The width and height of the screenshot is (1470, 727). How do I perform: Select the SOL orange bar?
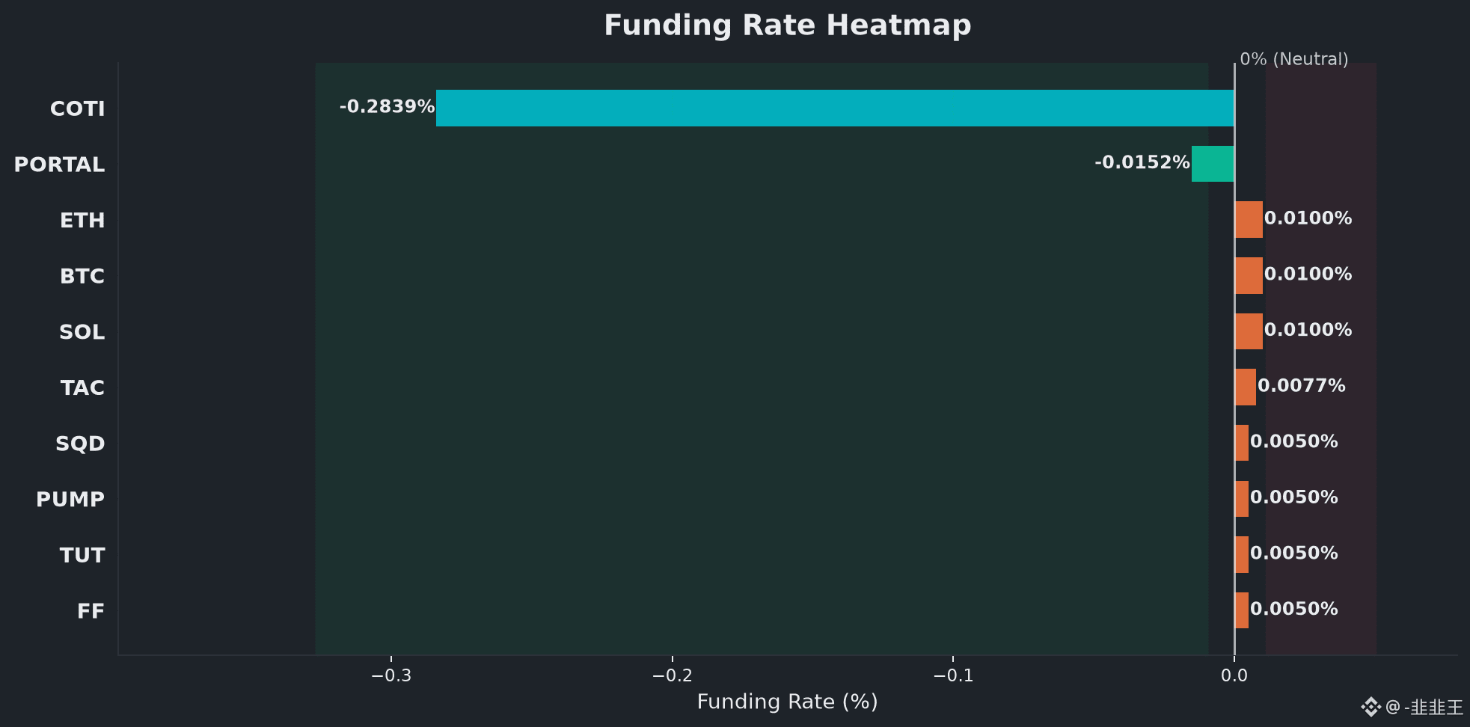[1249, 331]
